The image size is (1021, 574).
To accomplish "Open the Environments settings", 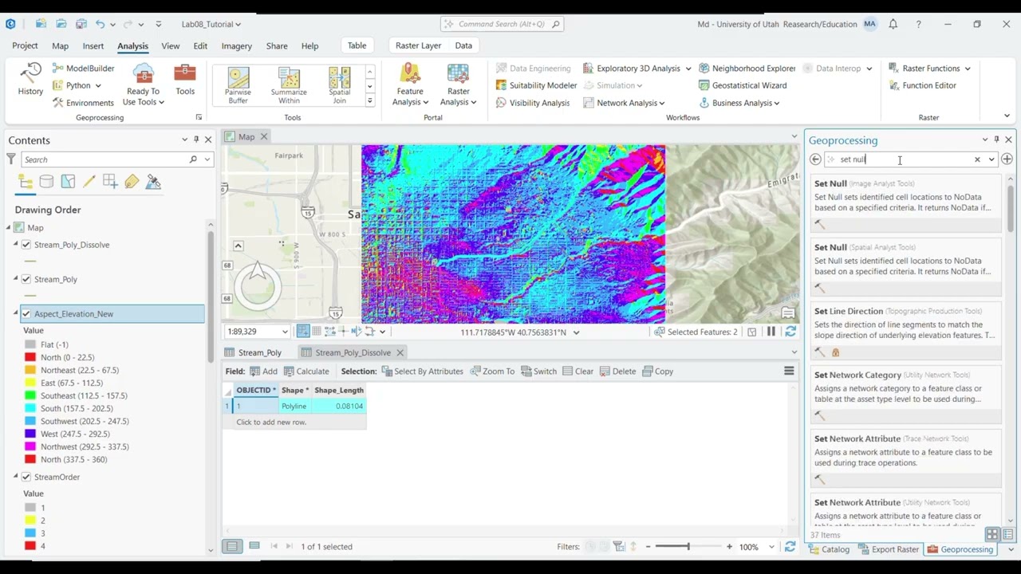I will 83,103.
